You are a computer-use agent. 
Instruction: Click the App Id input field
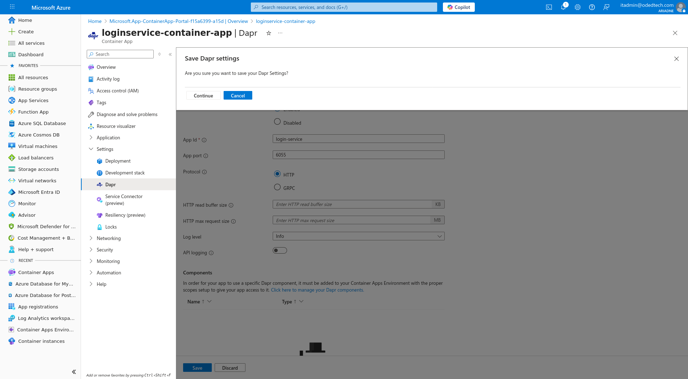click(x=358, y=139)
